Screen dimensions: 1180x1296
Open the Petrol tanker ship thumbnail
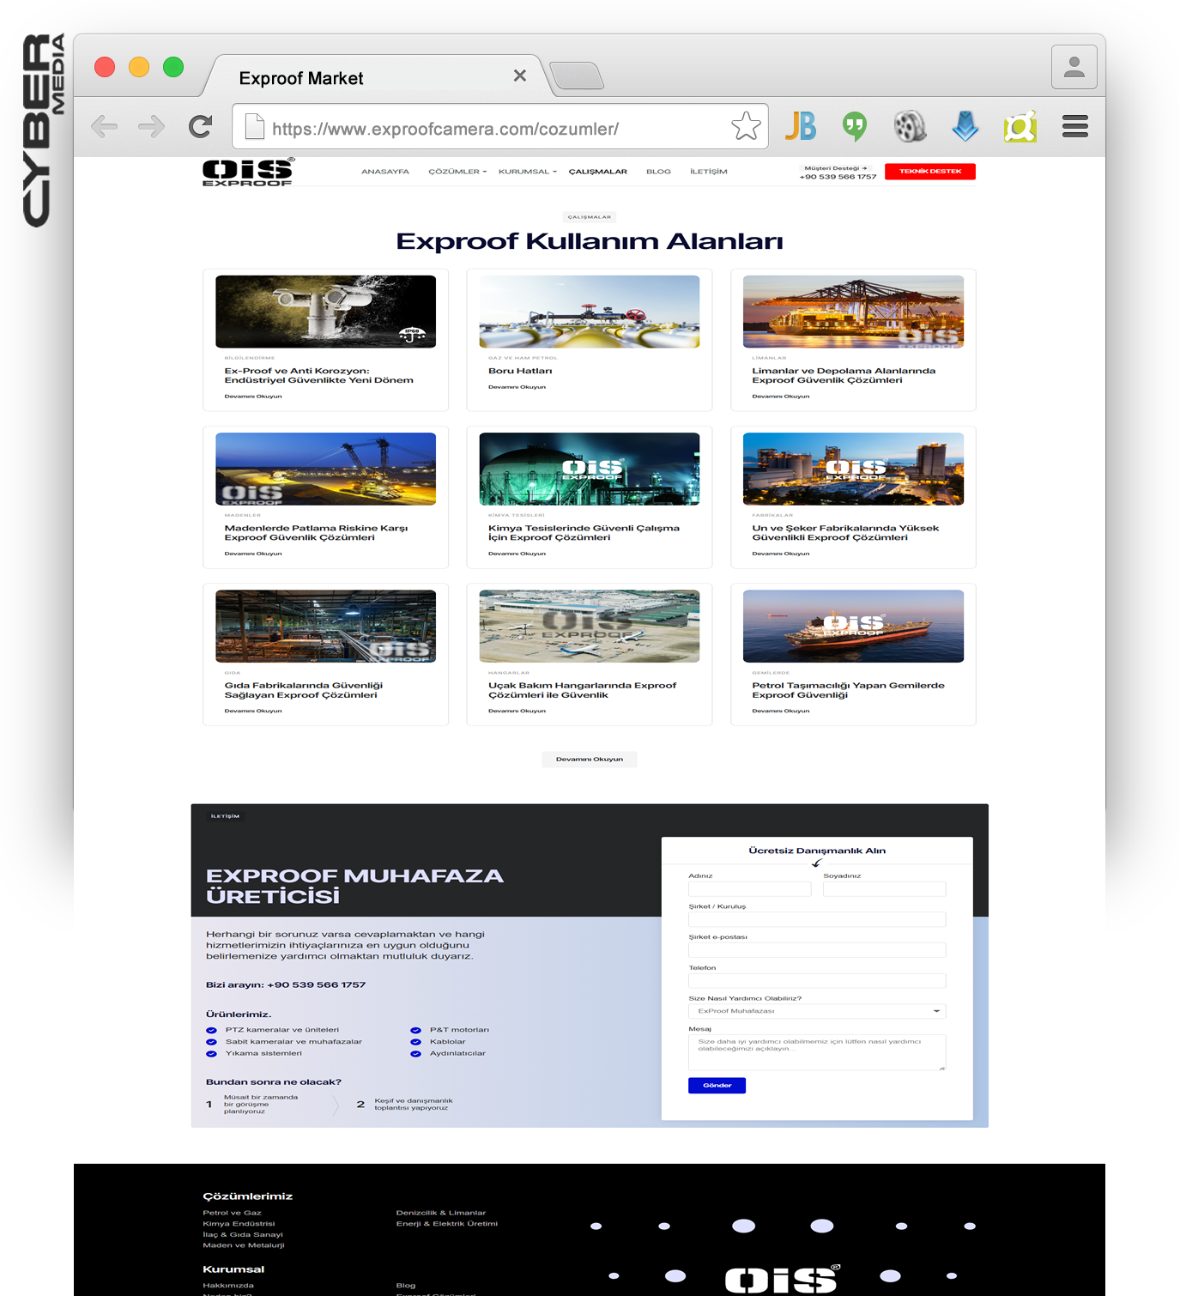(853, 626)
